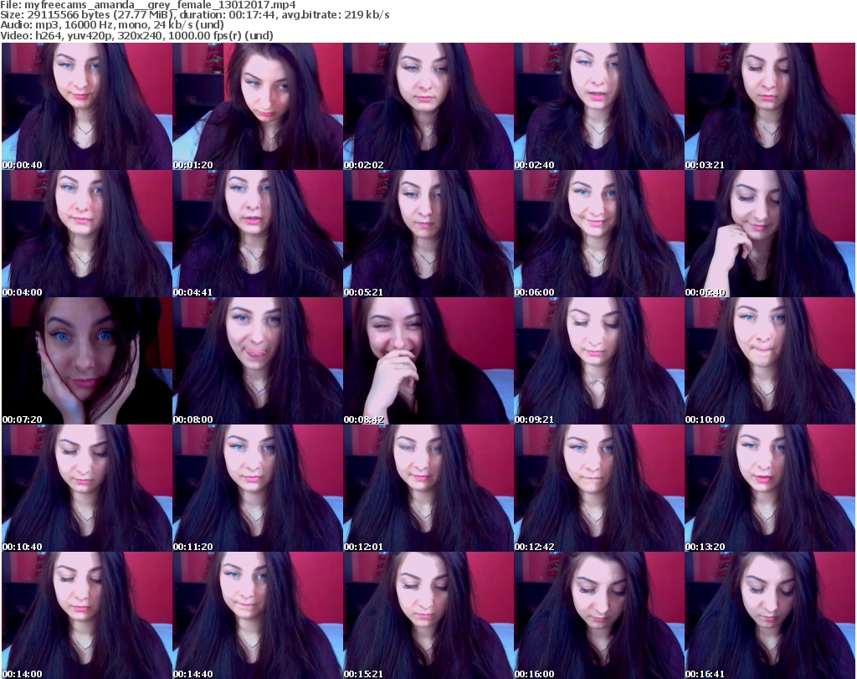Pick the close-up frame at 00:07:20
The width and height of the screenshot is (857, 679).
click(x=87, y=362)
